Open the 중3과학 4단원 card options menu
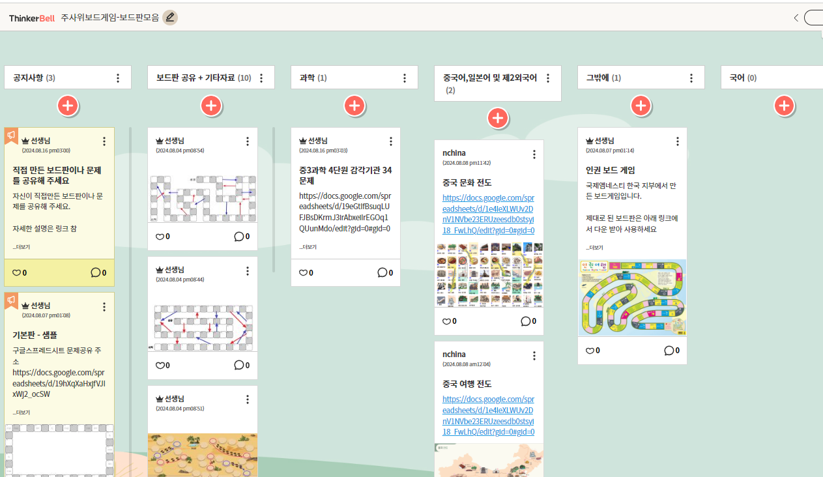Viewport: 823px width, 477px height. (391, 141)
